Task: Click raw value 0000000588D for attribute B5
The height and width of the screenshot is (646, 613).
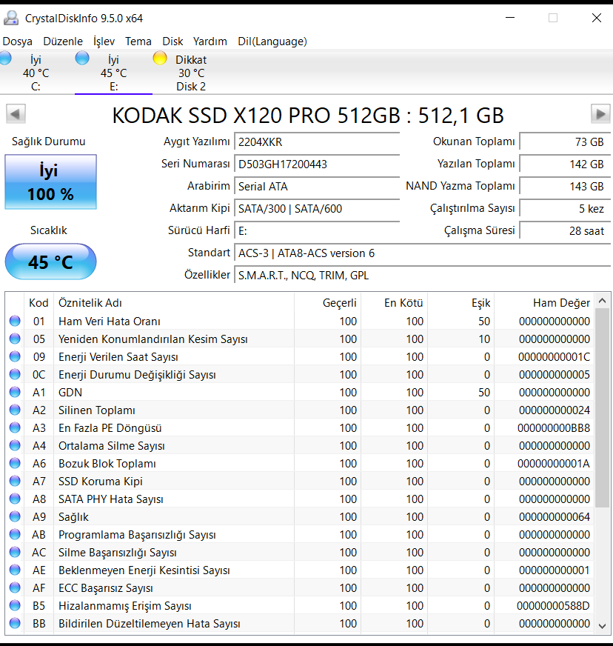Action: (553, 606)
